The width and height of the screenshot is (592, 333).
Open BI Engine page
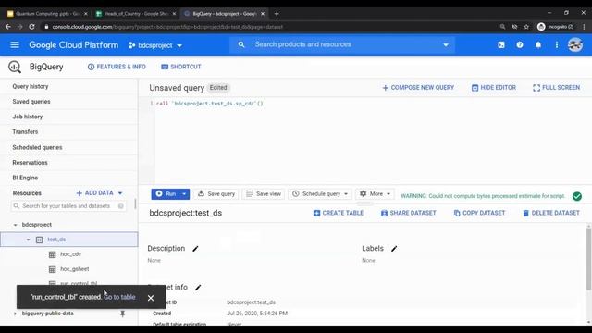coord(25,178)
